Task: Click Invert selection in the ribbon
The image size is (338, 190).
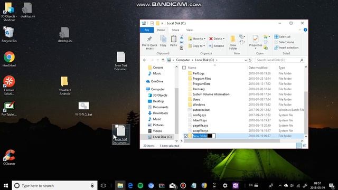Action: point(286,47)
